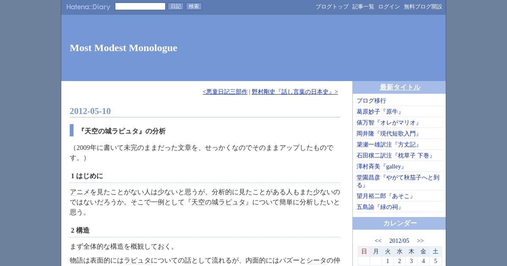Open recent entry 望月裕二郎『あそこ』

click(x=385, y=196)
